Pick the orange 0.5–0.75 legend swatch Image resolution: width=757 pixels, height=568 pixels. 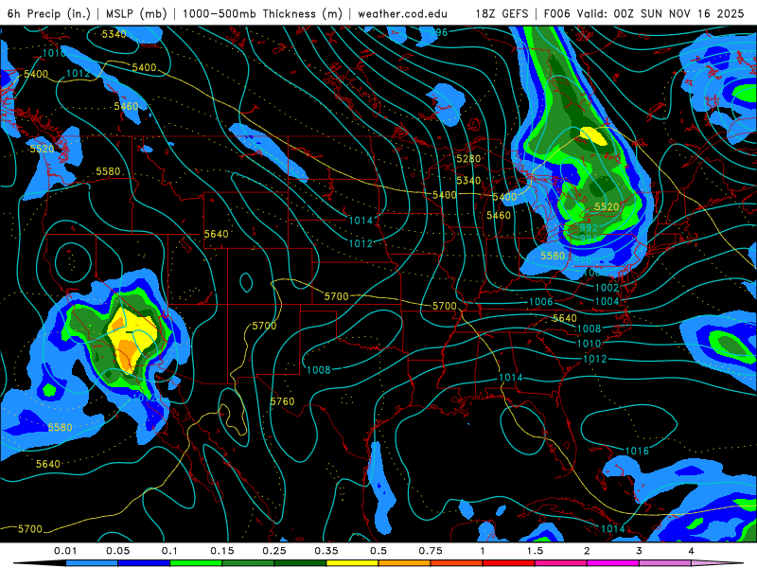pyautogui.click(x=405, y=563)
